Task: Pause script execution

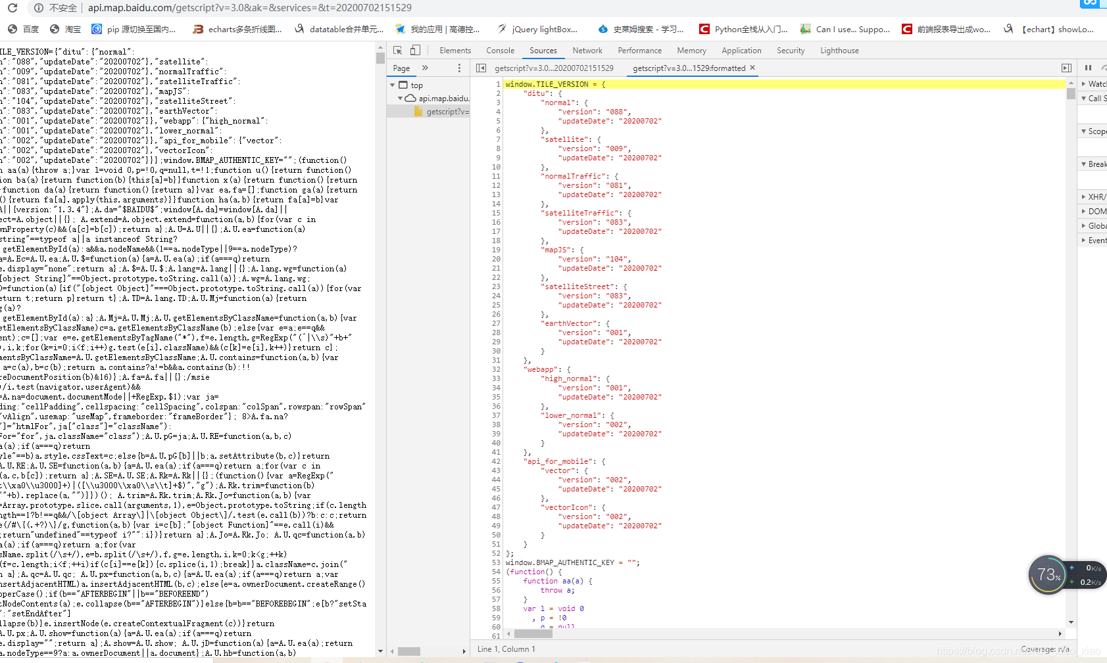Action: [1088, 68]
